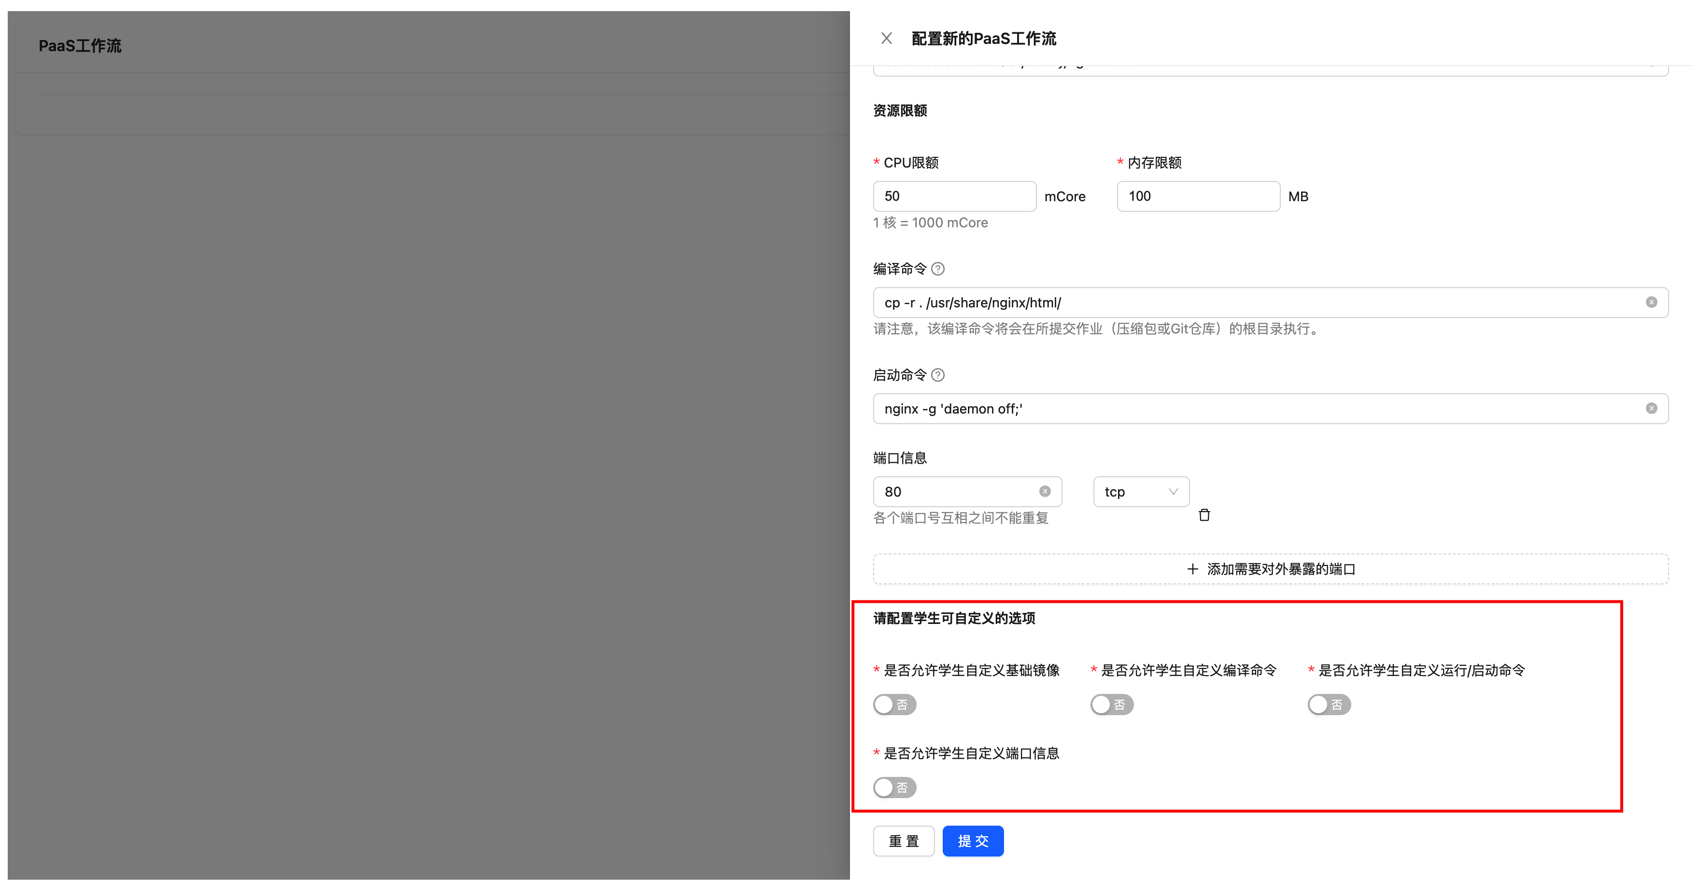Click the 重置 reset button

point(903,841)
